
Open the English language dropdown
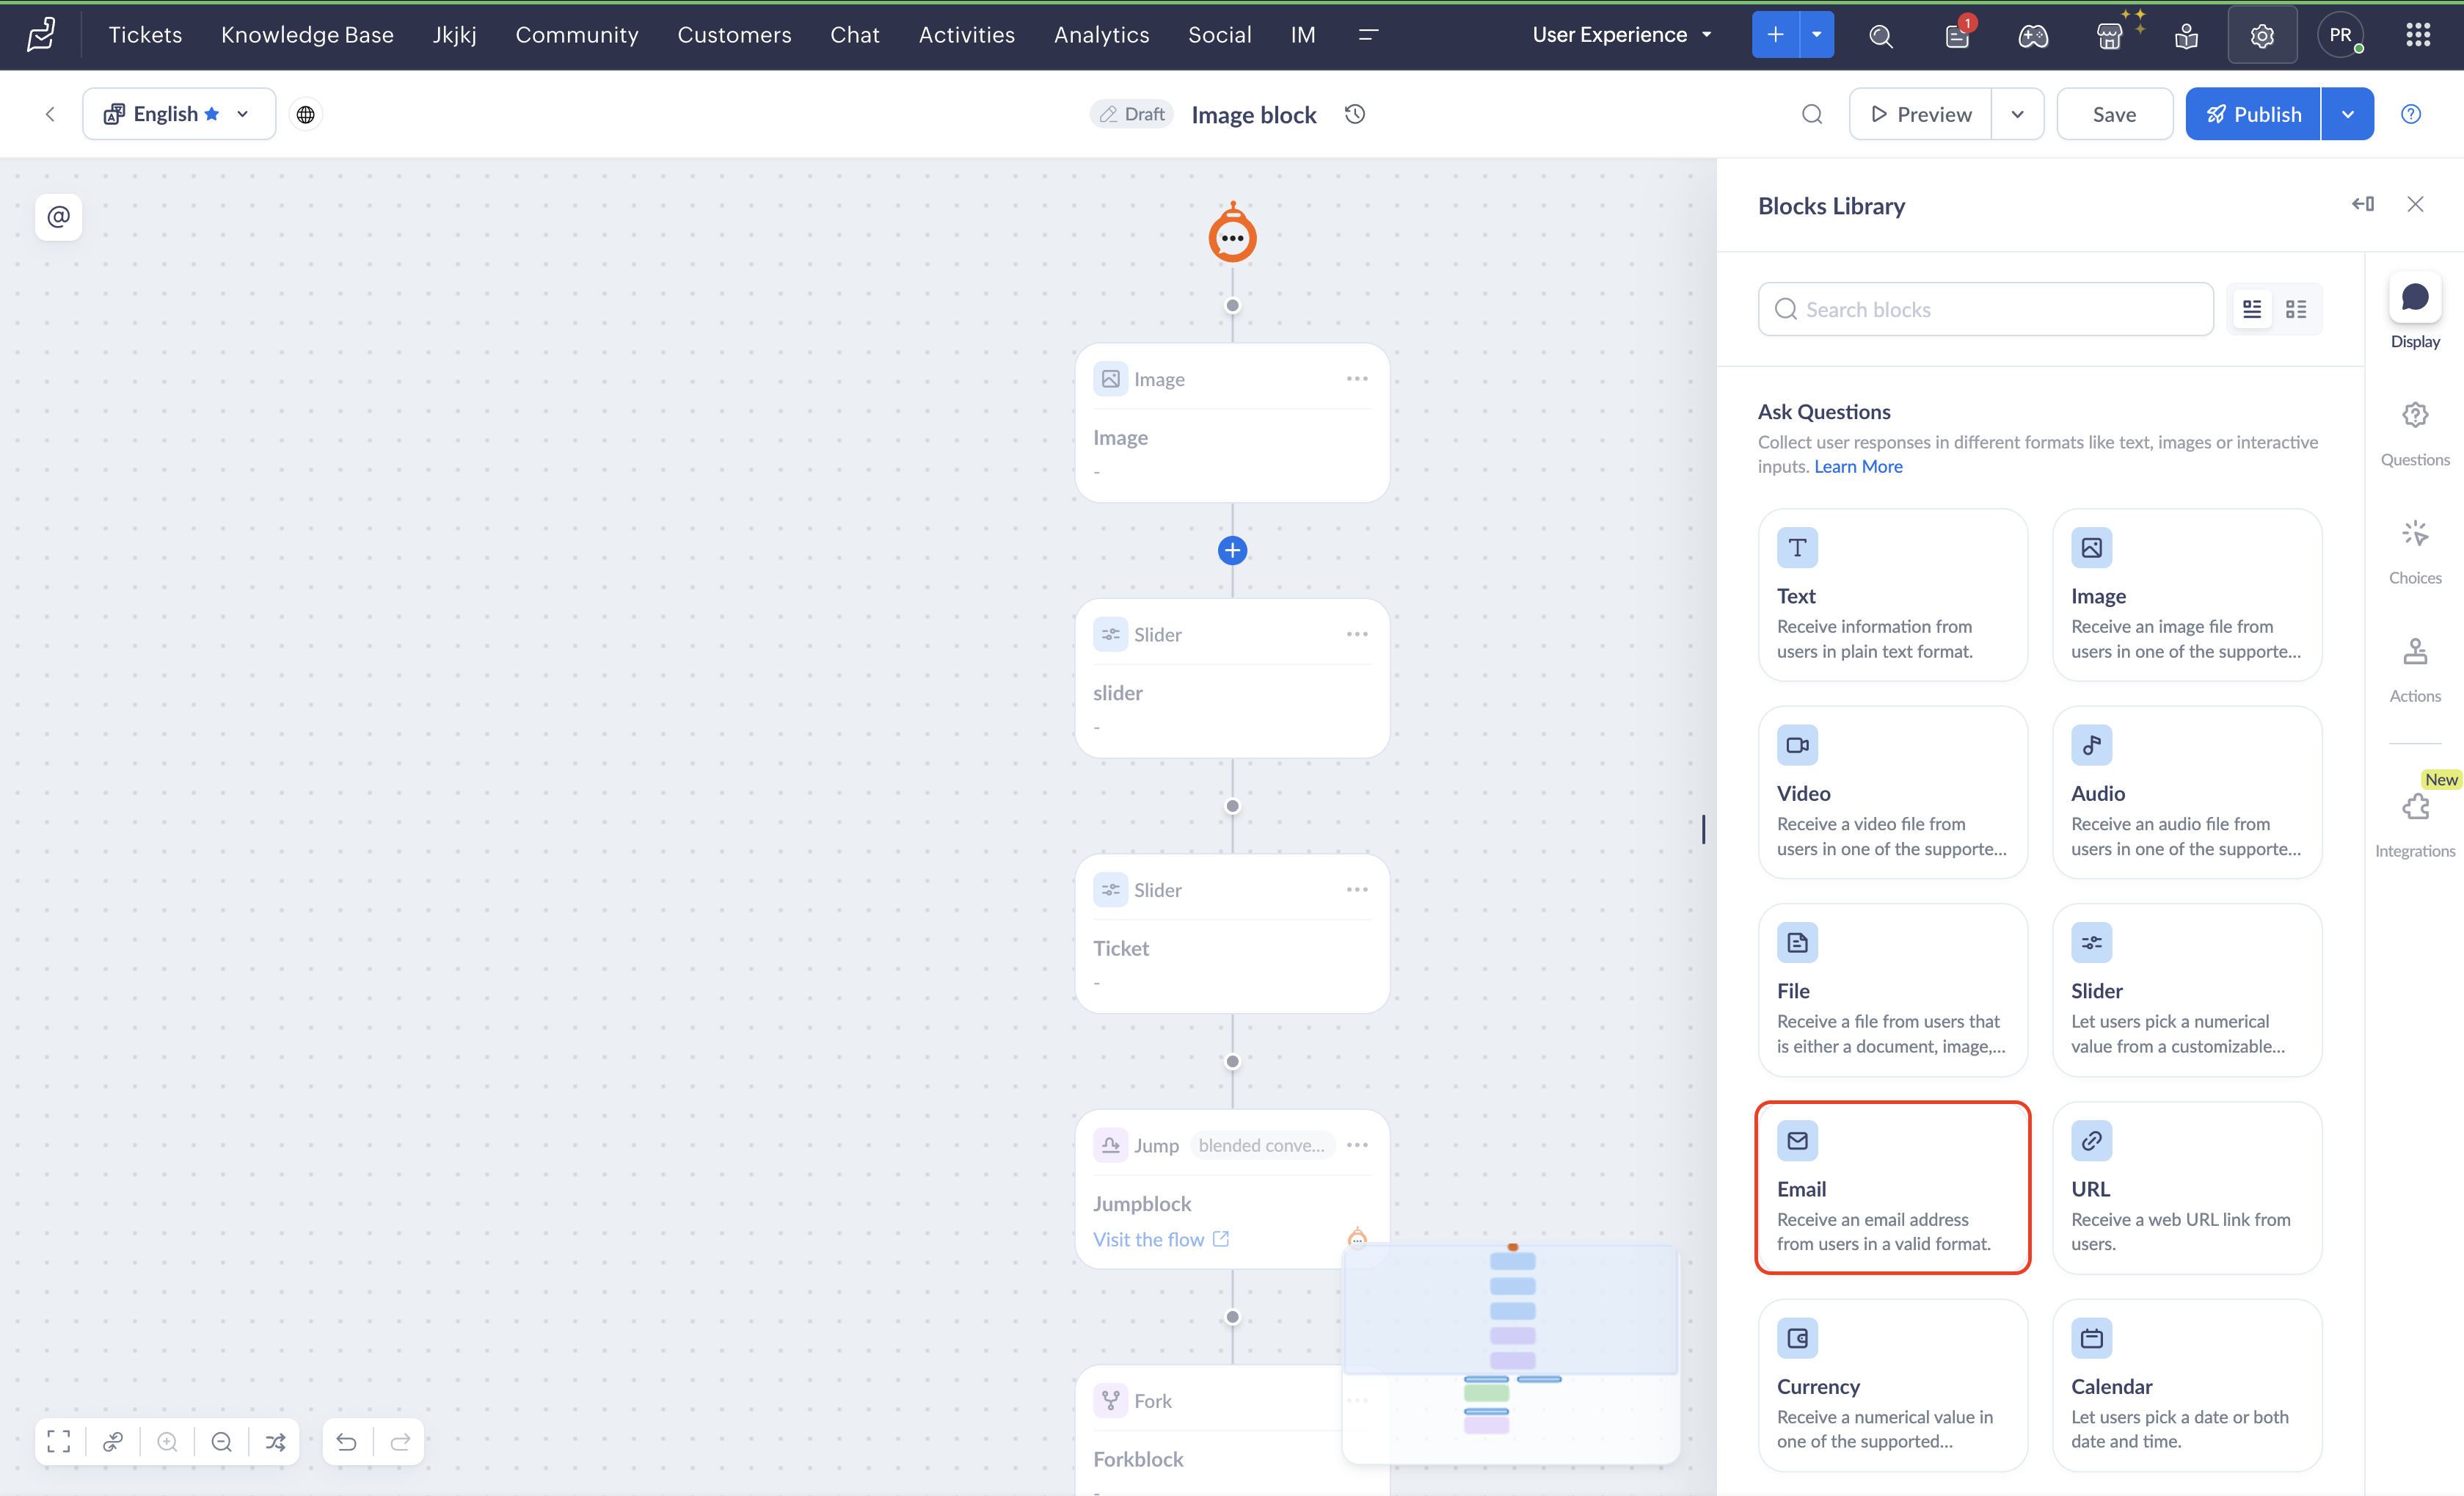point(178,114)
